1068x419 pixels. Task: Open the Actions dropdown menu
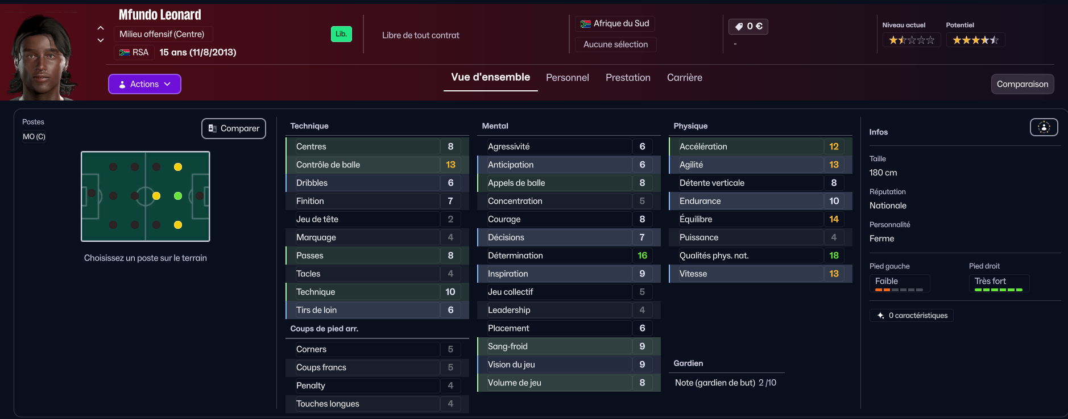pos(144,84)
